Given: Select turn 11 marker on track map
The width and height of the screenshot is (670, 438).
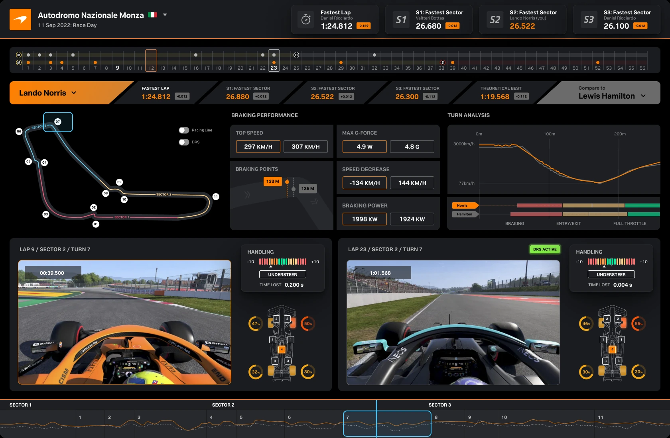Looking at the screenshot, I should tap(216, 197).
